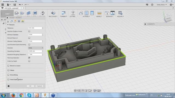Image resolution: width=175 pixels, height=98 pixels.
Task: Open the 2D milling strategies icon
Action: pyautogui.click(x=28, y=13)
